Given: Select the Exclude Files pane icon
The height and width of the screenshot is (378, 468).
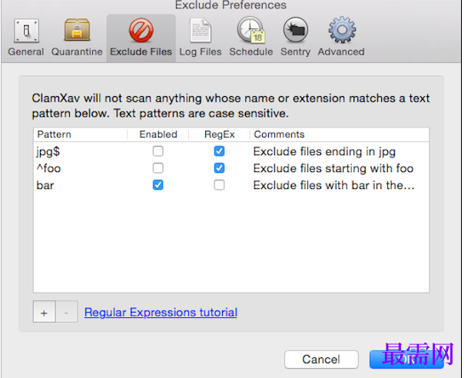Looking at the screenshot, I should pyautogui.click(x=141, y=38).
